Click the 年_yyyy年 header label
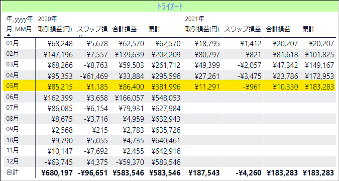 point(20,19)
